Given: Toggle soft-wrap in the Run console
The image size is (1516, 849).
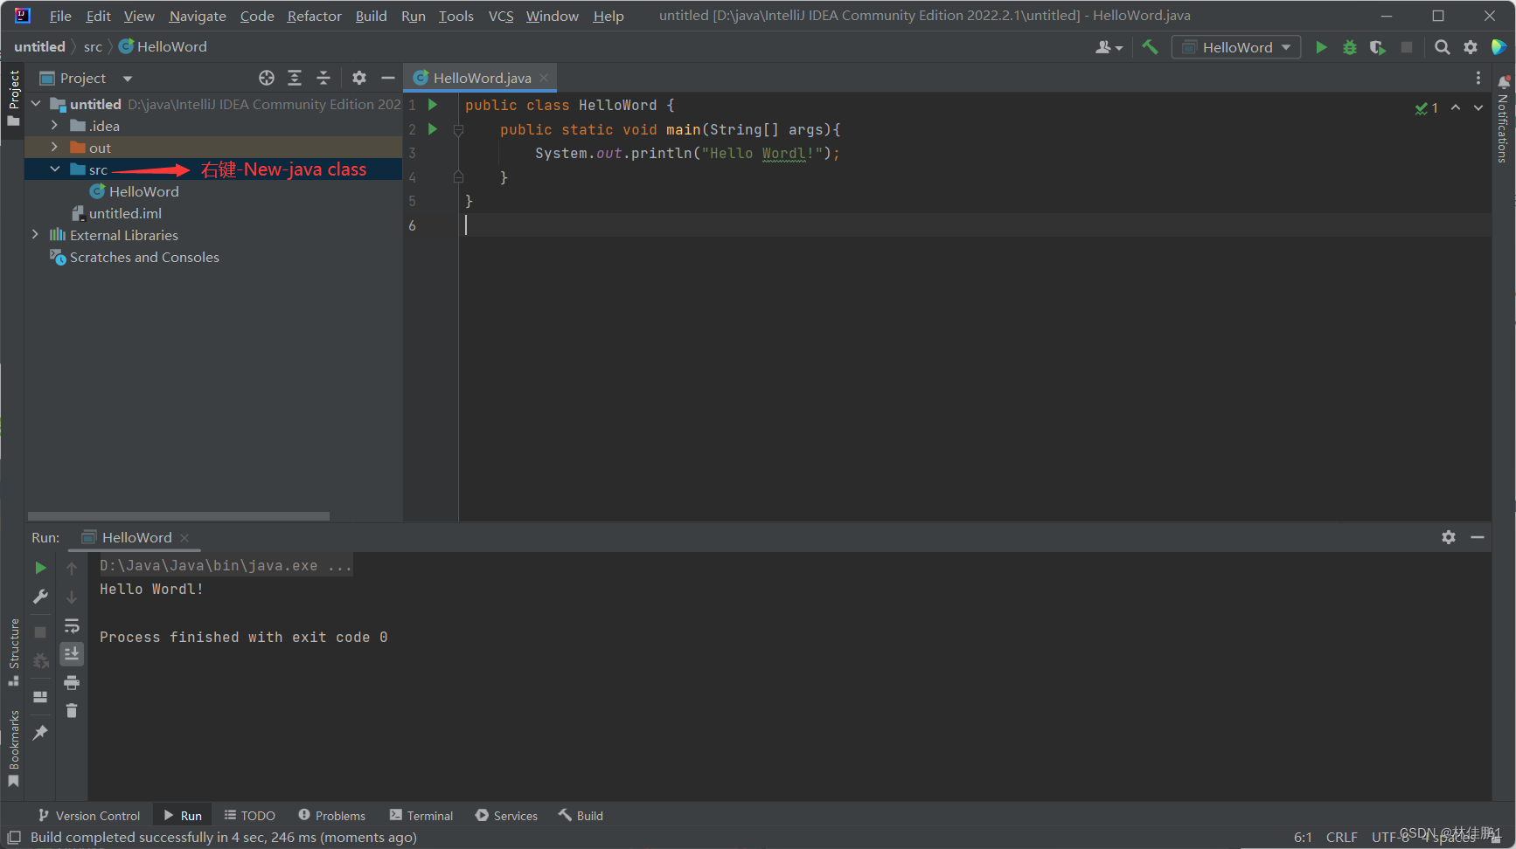Looking at the screenshot, I should click(72, 625).
